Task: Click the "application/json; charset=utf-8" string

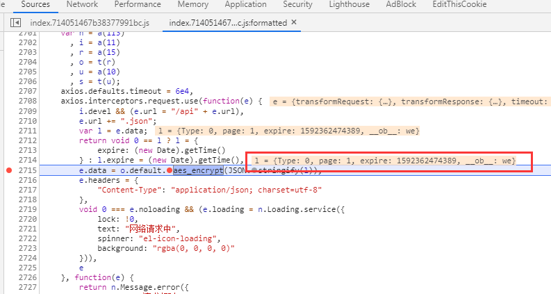Action: pos(247,190)
